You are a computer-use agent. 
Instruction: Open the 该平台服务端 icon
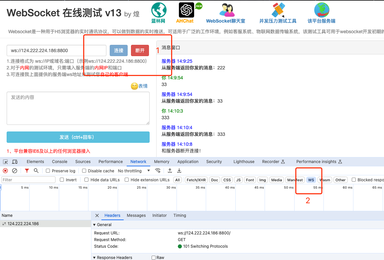(x=321, y=9)
